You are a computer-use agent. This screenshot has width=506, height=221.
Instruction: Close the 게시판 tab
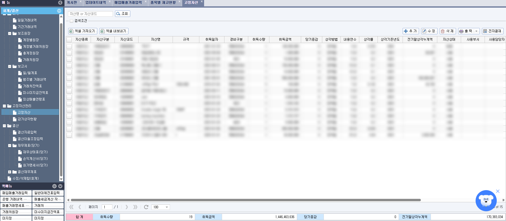tap(81, 2)
